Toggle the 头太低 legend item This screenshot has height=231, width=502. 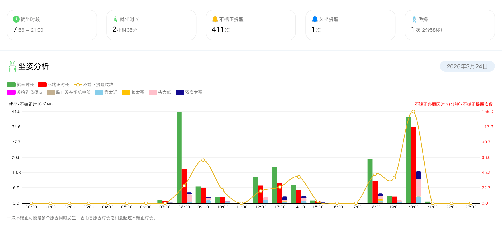tap(153, 92)
